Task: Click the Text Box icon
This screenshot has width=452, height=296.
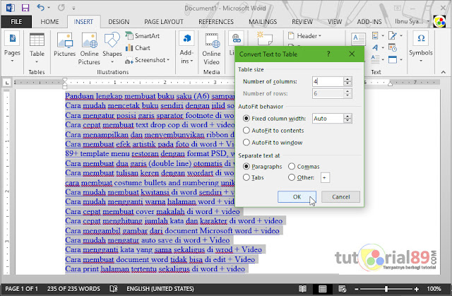Action: point(358,39)
